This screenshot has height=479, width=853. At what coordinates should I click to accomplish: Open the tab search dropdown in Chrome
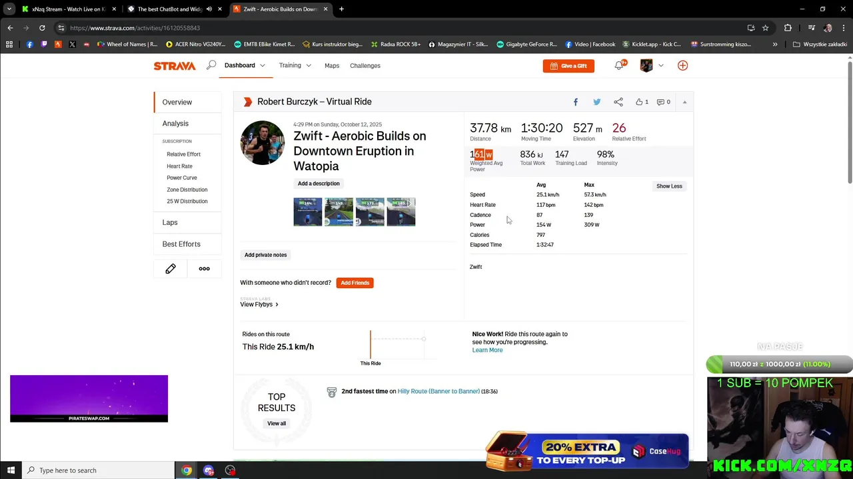tap(9, 9)
